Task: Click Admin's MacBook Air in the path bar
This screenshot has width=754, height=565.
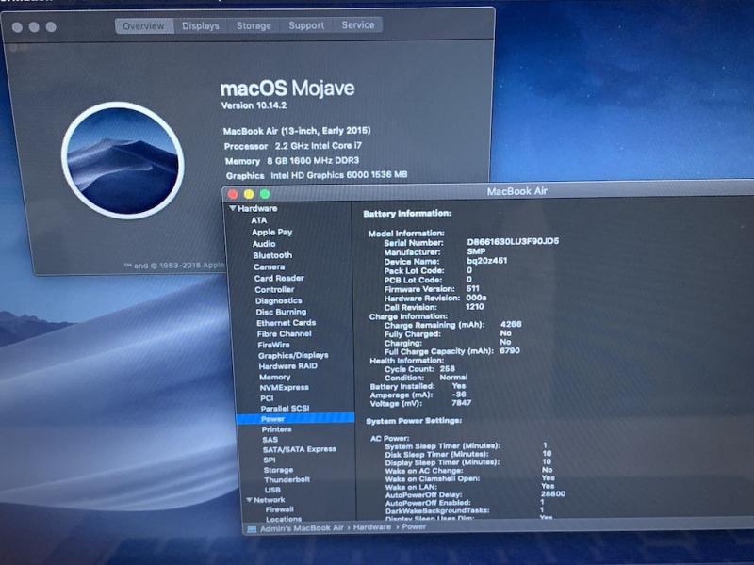Action: tap(302, 527)
